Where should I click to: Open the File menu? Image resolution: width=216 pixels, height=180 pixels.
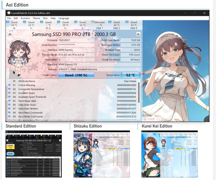[9, 18]
